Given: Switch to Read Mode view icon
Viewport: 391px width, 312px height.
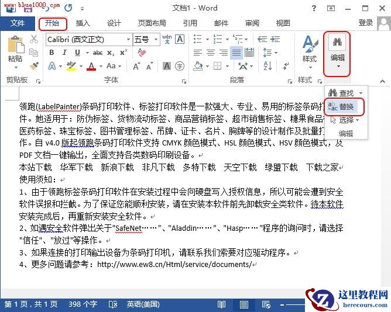Looking at the screenshot, I should tap(221, 304).
